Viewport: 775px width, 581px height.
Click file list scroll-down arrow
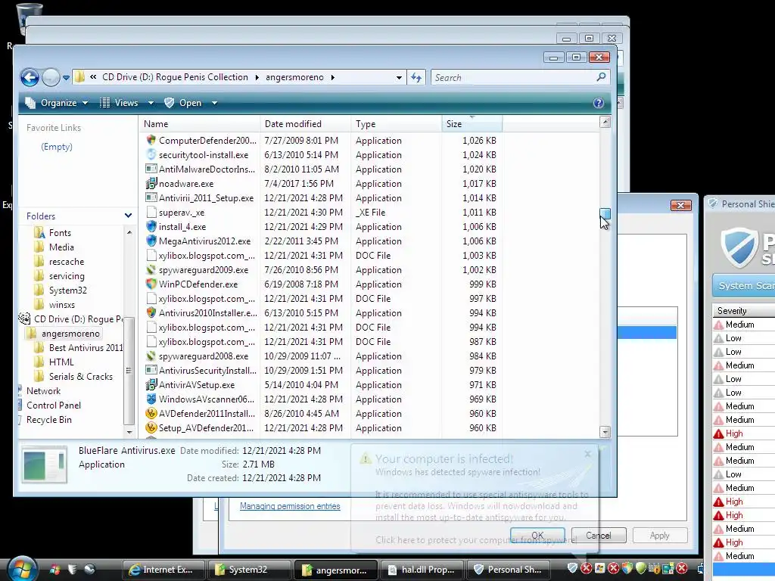tap(605, 432)
